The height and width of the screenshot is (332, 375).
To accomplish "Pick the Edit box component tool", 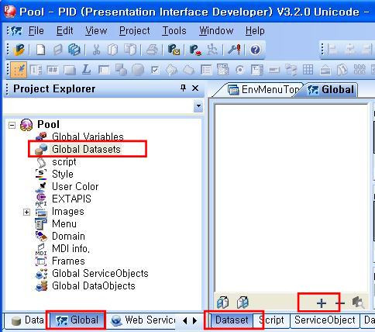I will [x=104, y=70].
